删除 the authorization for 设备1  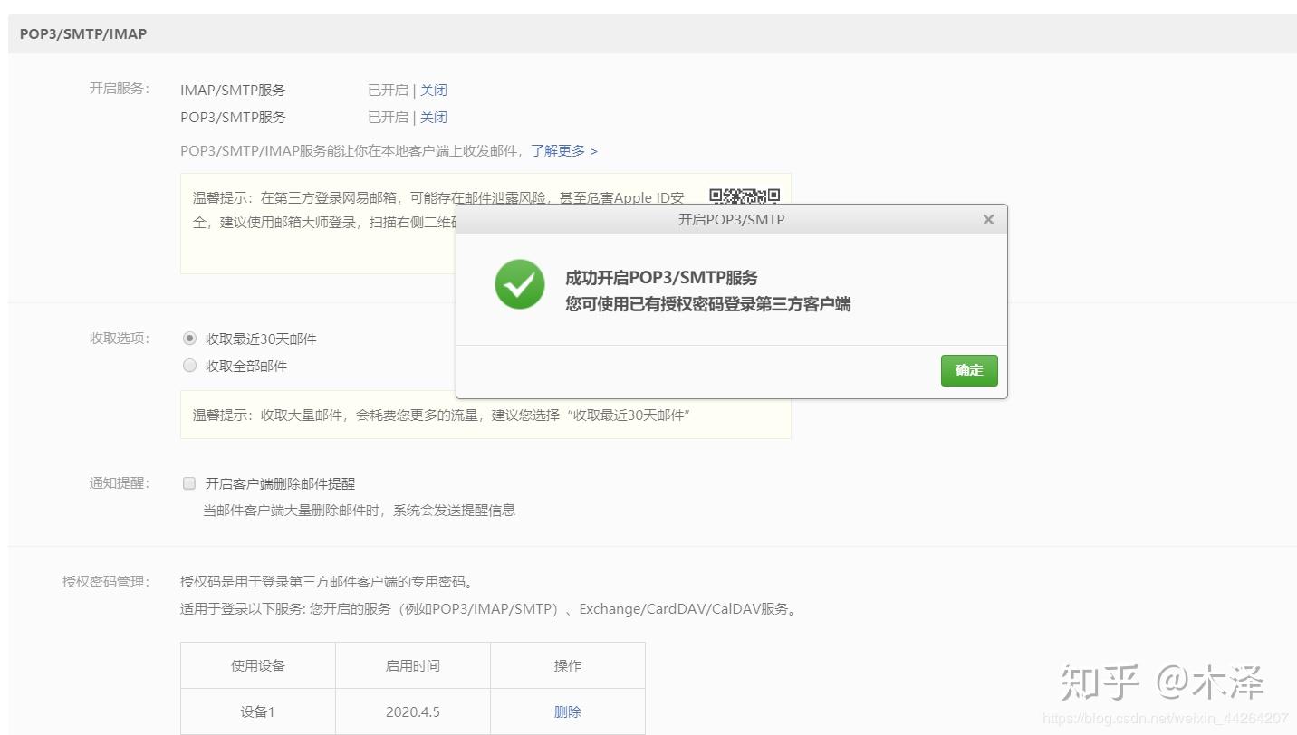(x=566, y=711)
